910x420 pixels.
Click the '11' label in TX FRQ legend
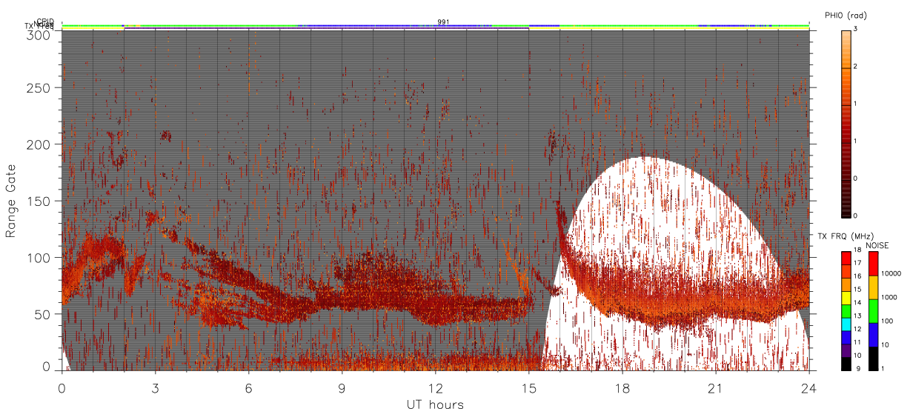point(858,343)
